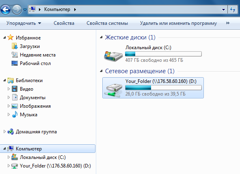Click the Back navigation arrow button

6,10
